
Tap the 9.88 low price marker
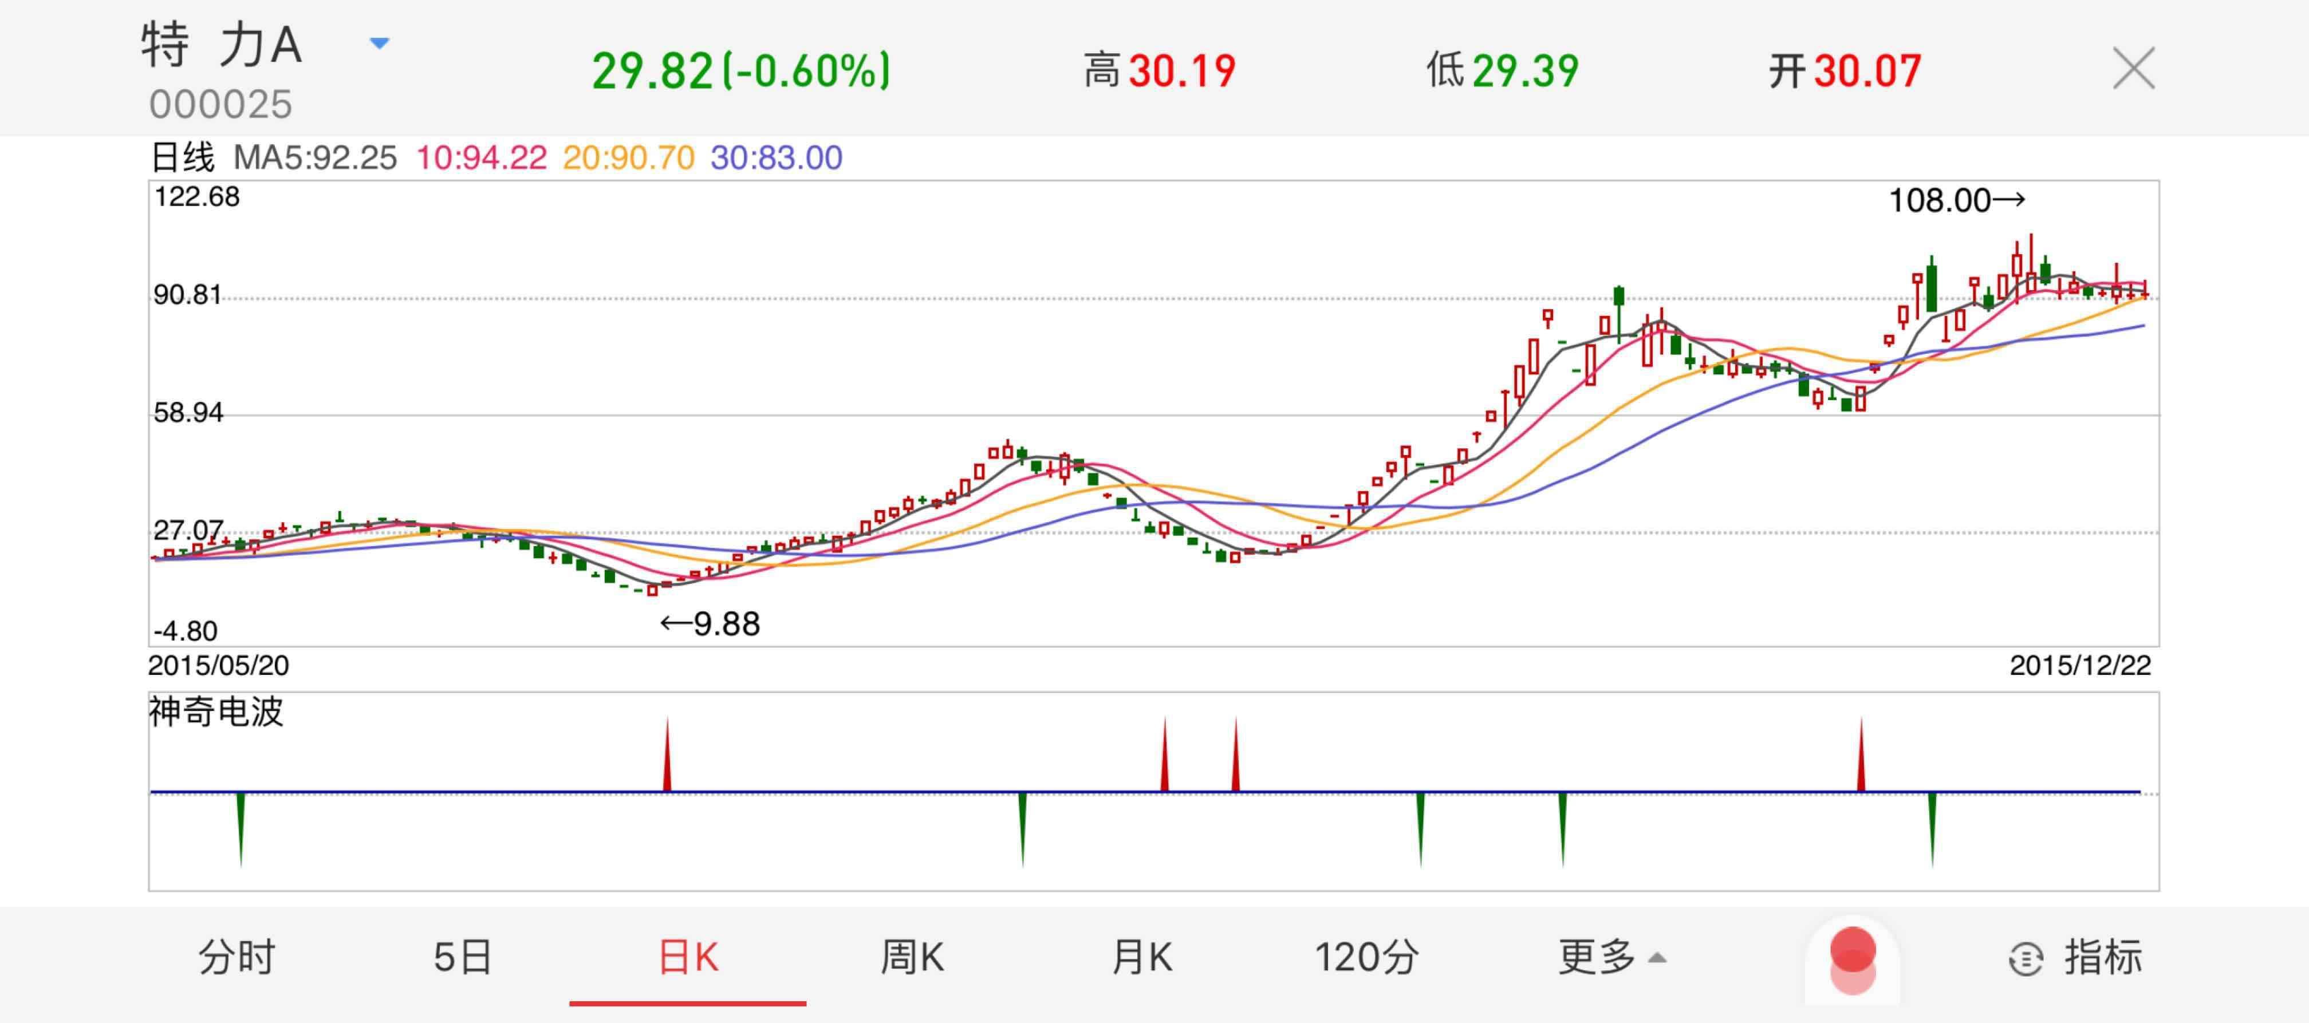(x=710, y=623)
